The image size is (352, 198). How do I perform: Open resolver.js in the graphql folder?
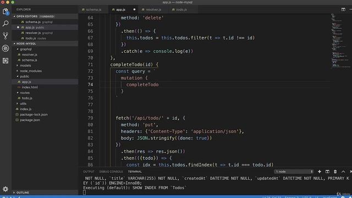(45, 54)
